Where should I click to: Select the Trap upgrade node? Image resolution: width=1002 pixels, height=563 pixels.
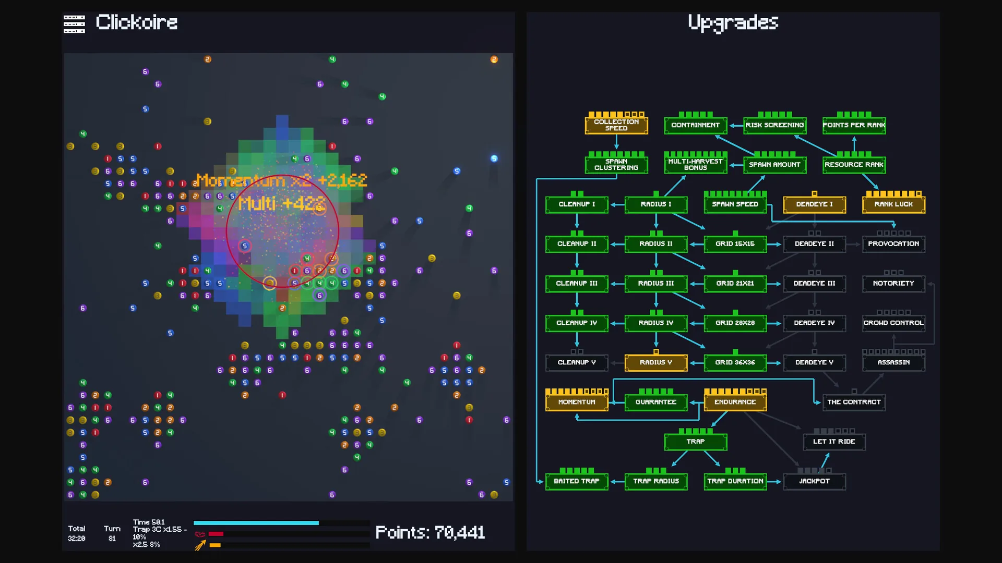pyautogui.click(x=696, y=442)
